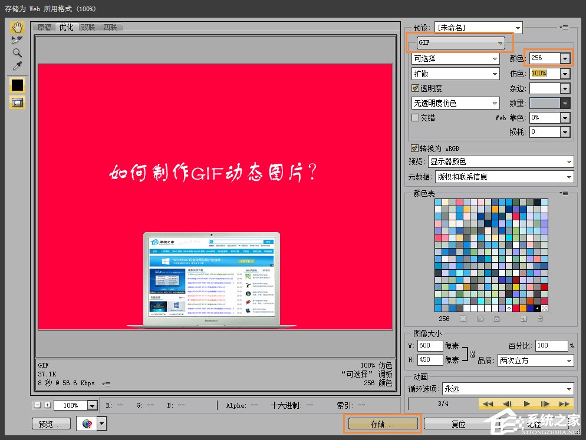586x440 pixels.
Task: Click the 存储 save button
Action: coord(381,423)
